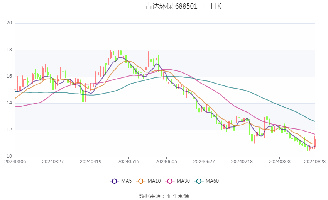Screen dimensions: 328x200
Task: Click x-axis date label 20240605
Action: [x=166, y=162]
